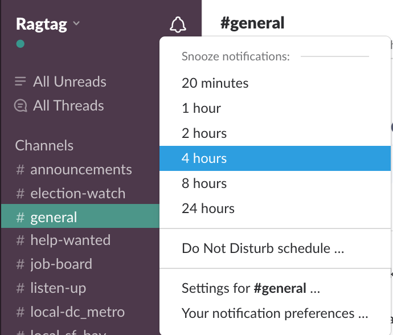
Task: Choose the highlighted 4 hours snooze
Action: (204, 158)
